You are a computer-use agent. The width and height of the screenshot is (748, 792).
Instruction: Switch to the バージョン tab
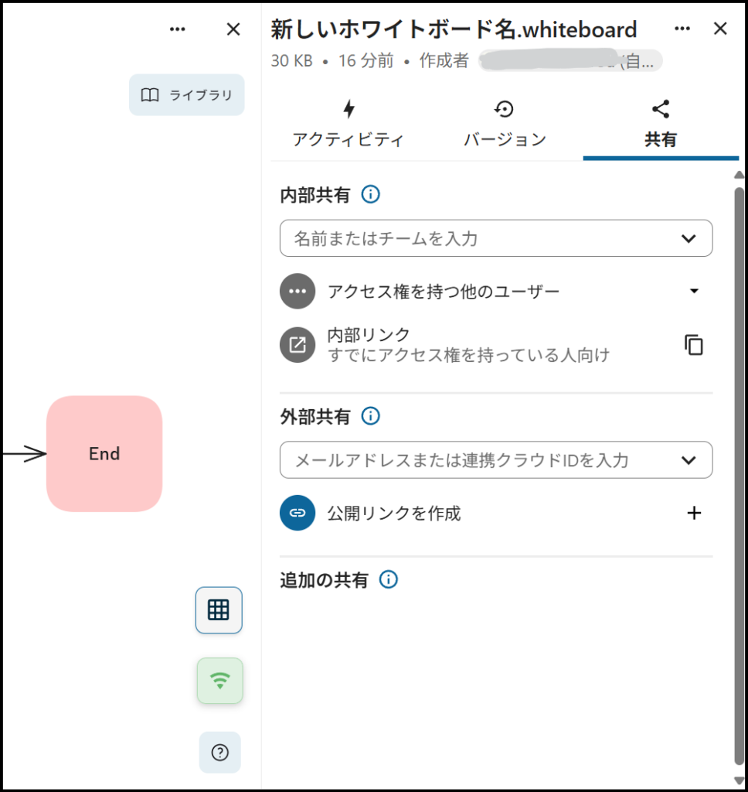pyautogui.click(x=505, y=124)
